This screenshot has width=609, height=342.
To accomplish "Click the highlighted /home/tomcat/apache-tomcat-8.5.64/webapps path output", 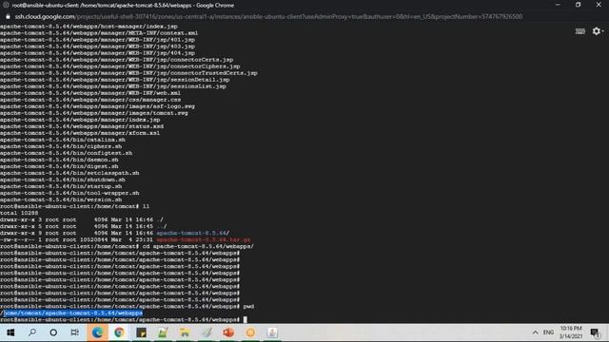I will click(x=71, y=313).
